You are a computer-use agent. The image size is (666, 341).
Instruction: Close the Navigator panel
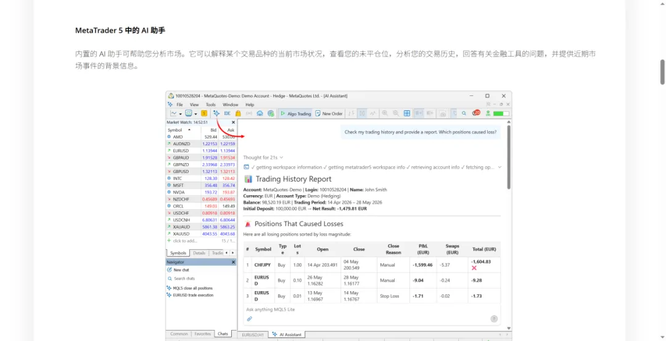coord(233,262)
